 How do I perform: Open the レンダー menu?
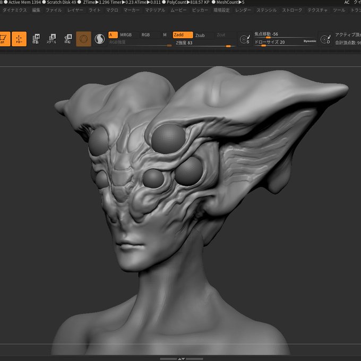pos(243,10)
